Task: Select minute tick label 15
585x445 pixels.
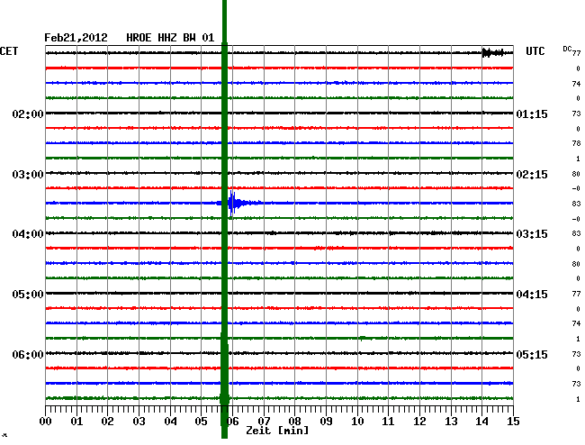Action: 513,422
